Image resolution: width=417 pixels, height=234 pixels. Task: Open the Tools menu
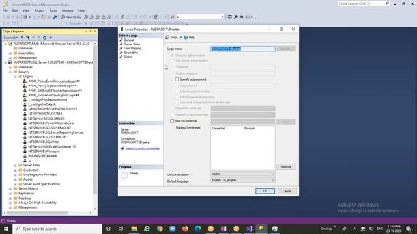pos(53,10)
